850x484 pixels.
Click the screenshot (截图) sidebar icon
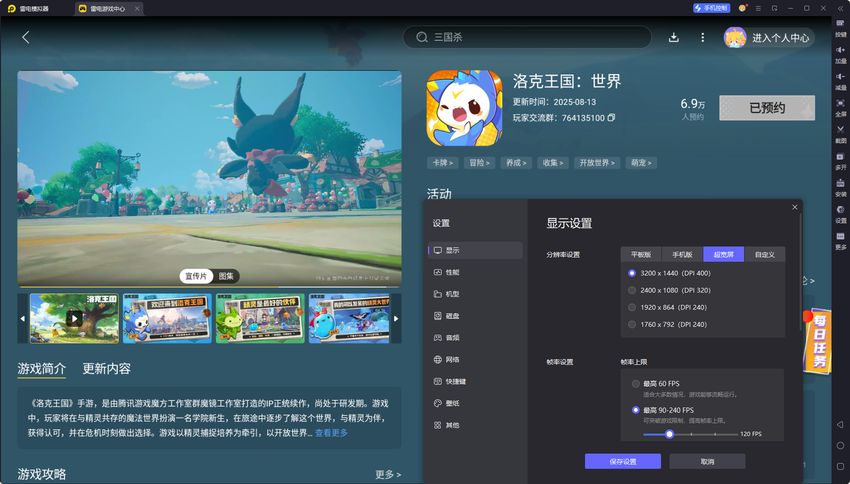841,133
